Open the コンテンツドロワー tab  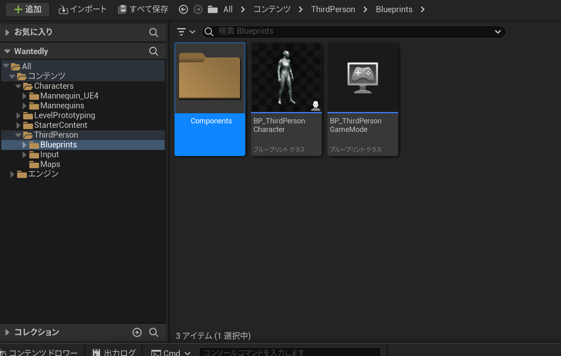pos(40,352)
